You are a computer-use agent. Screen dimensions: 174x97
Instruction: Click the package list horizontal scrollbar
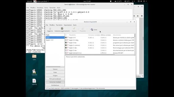click(100, 54)
